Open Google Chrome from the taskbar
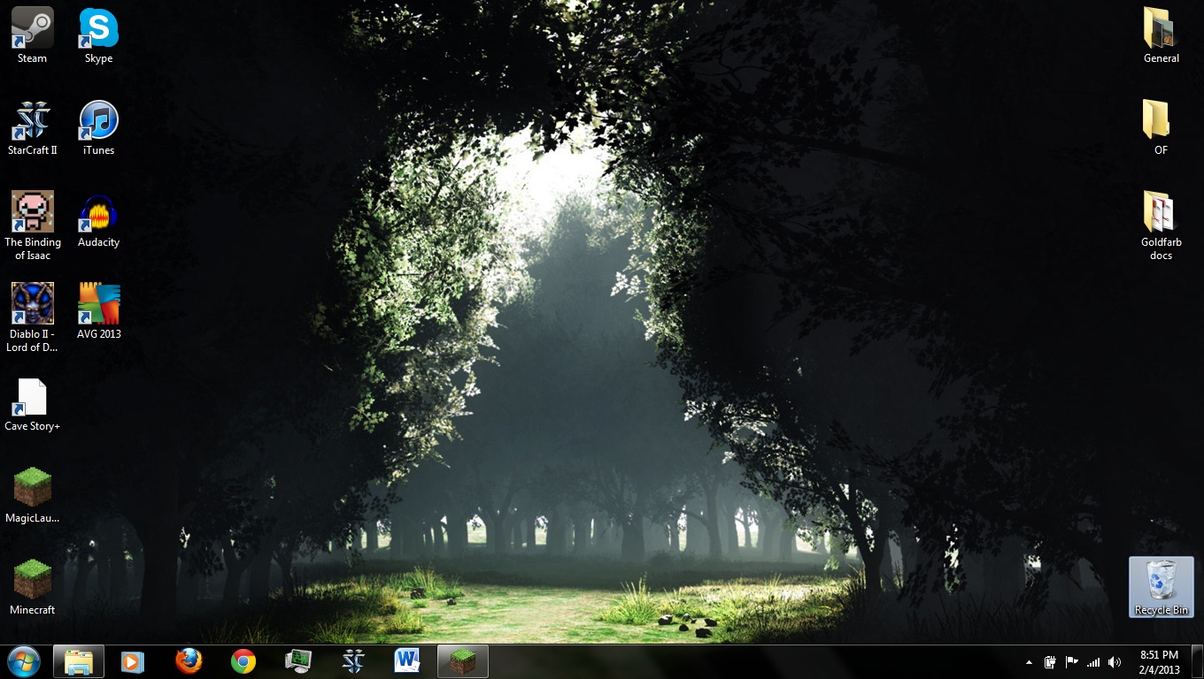 click(x=243, y=661)
